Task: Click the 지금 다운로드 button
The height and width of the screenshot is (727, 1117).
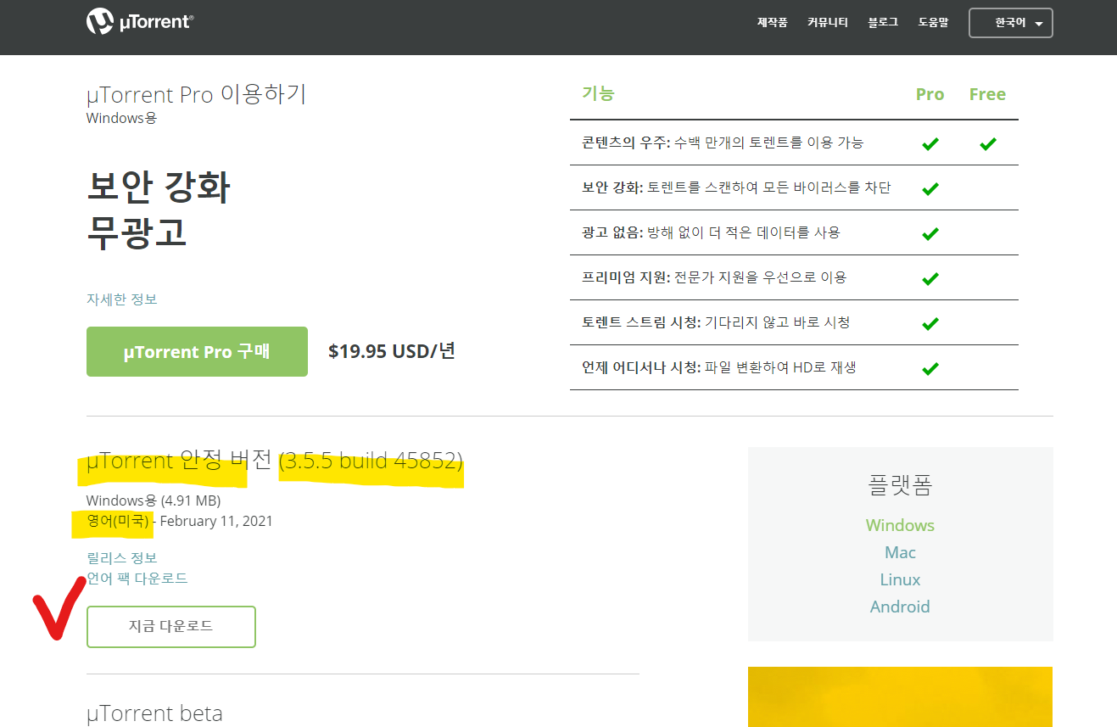Action: [170, 627]
